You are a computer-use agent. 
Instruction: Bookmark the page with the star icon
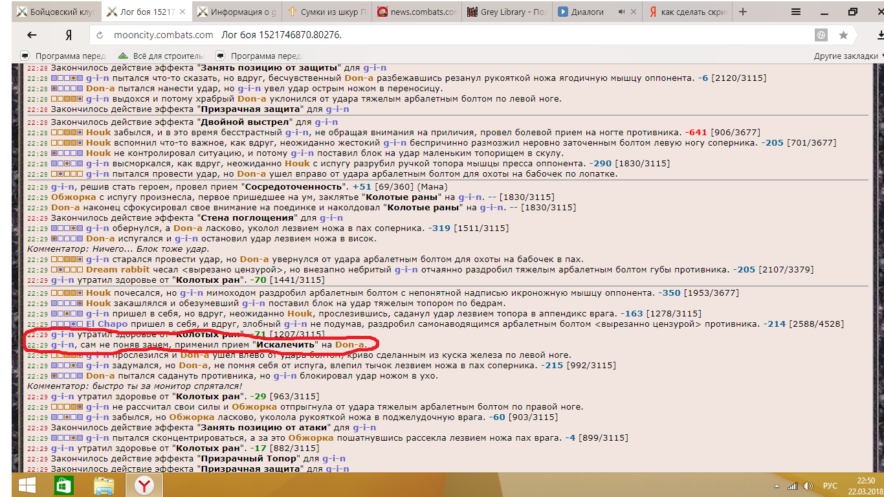click(843, 36)
